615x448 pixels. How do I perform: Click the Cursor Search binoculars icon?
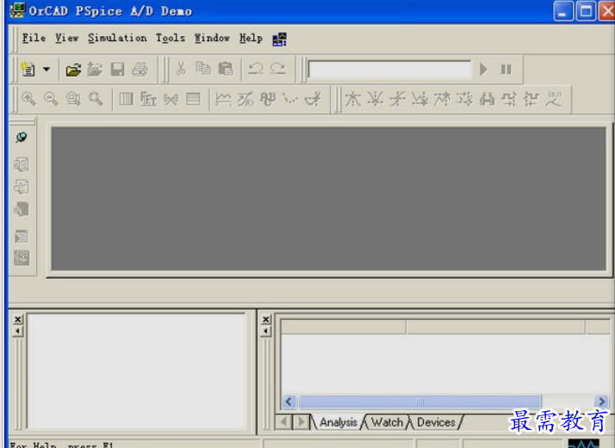point(487,99)
